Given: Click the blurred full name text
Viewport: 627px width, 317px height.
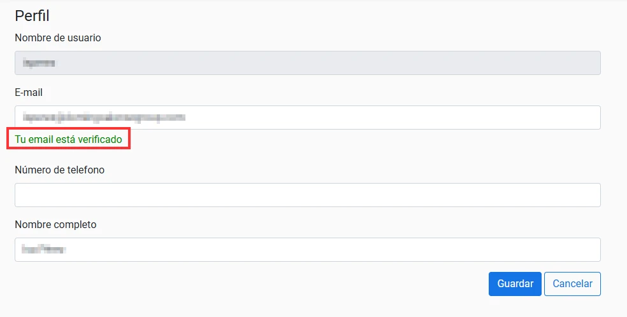Looking at the screenshot, I should (43, 250).
